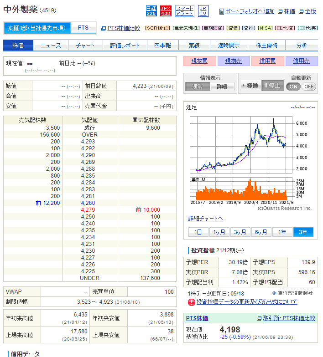Select the 株価 main tab
Viewport: 323px width, 357px height.
18,46
